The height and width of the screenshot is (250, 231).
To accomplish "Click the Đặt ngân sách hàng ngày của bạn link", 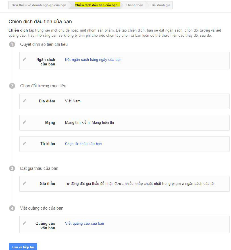I will (93, 60).
